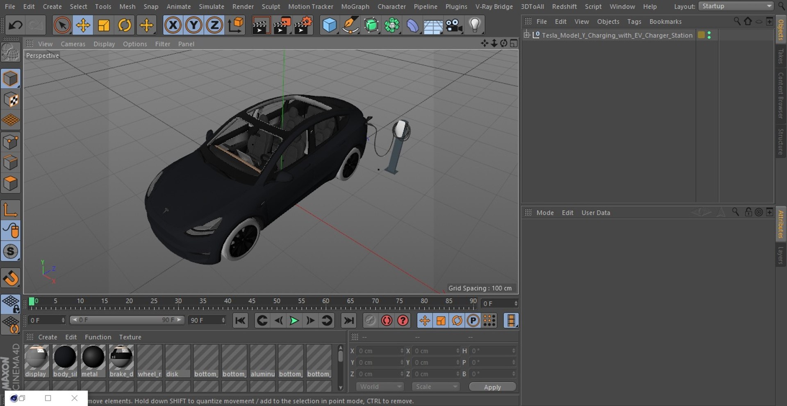Click the Apply button
Screen dimensions: 787x406
point(492,387)
